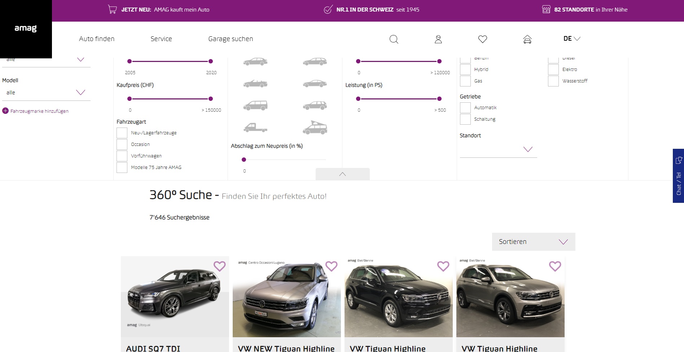Click the Kaufpreis max handle at 150000

211,99
